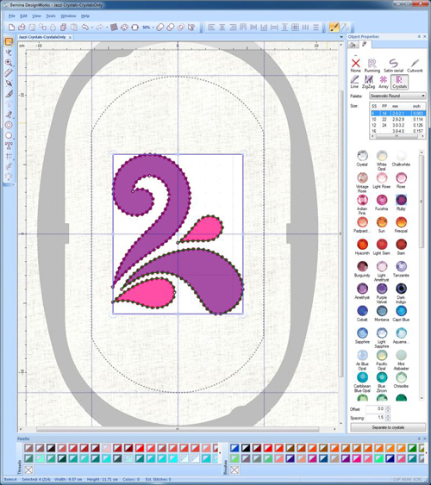Select the Measure ruler tool in left toolbox
Image resolution: width=431 pixels, height=485 pixels.
tap(9, 73)
